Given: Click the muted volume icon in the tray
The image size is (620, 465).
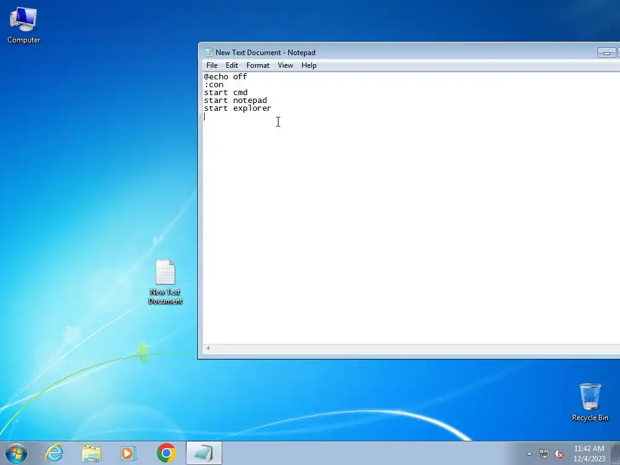Looking at the screenshot, I should (x=559, y=454).
